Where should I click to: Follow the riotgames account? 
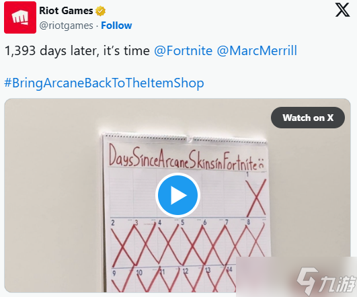pyautogui.click(x=116, y=26)
